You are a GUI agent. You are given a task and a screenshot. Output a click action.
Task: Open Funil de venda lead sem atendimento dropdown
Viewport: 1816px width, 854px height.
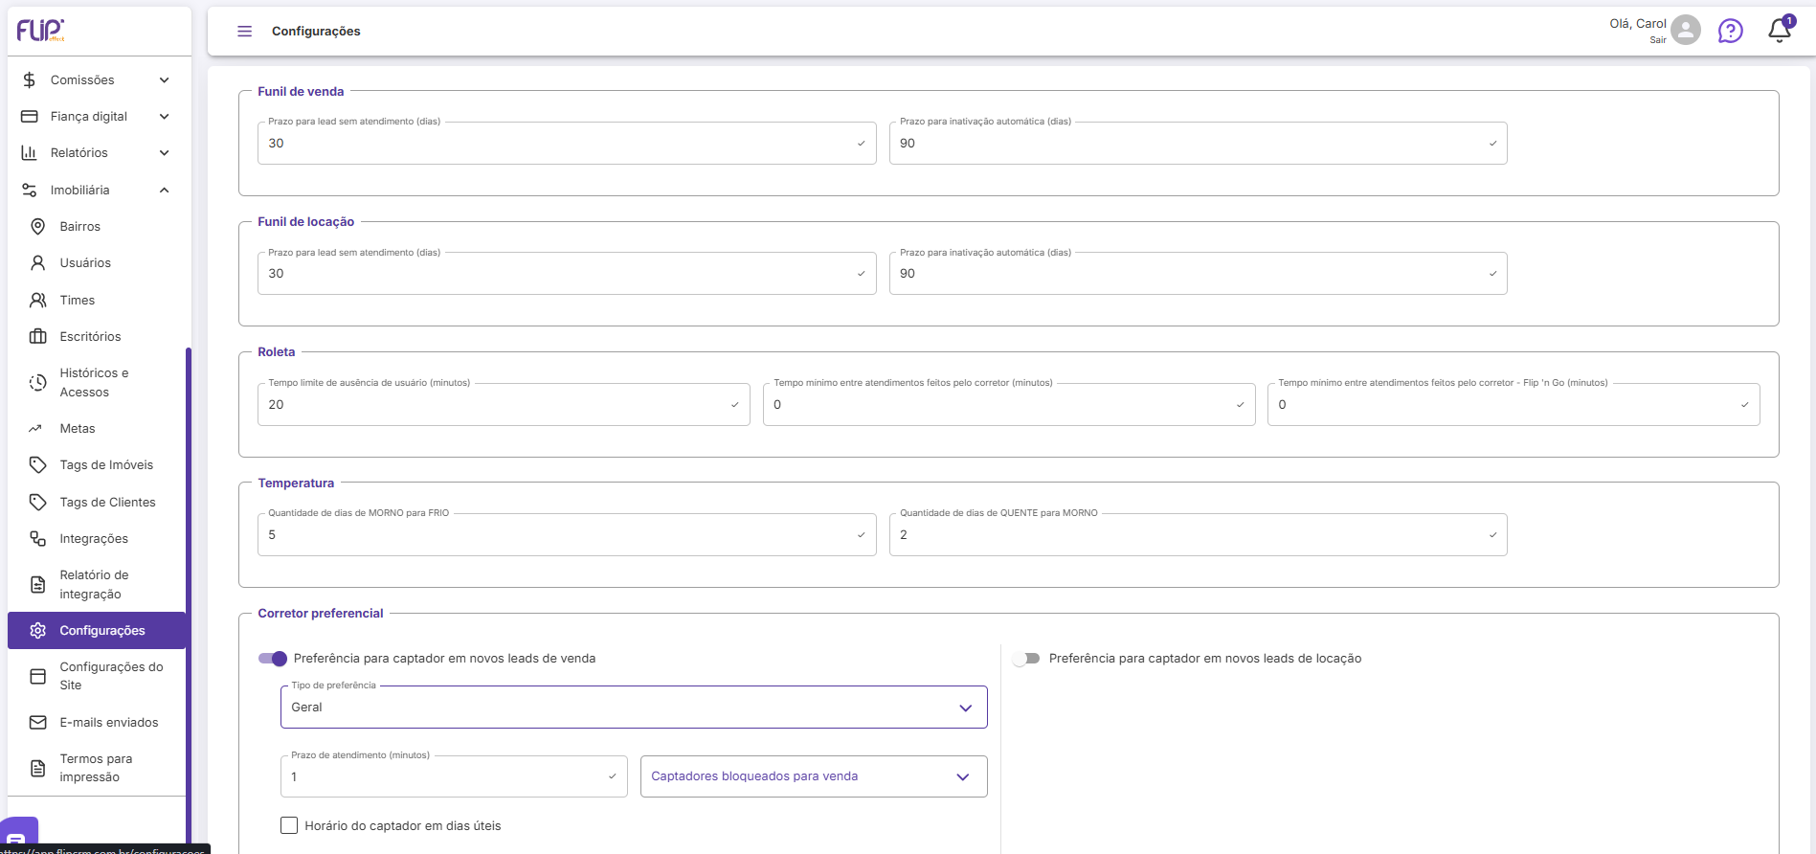pos(567,144)
